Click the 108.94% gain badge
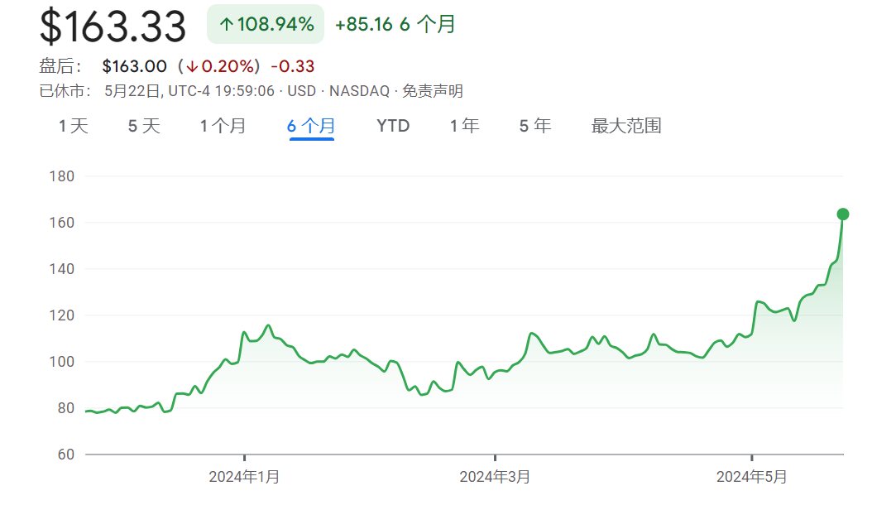This screenshot has height=510, width=872. pos(266,24)
